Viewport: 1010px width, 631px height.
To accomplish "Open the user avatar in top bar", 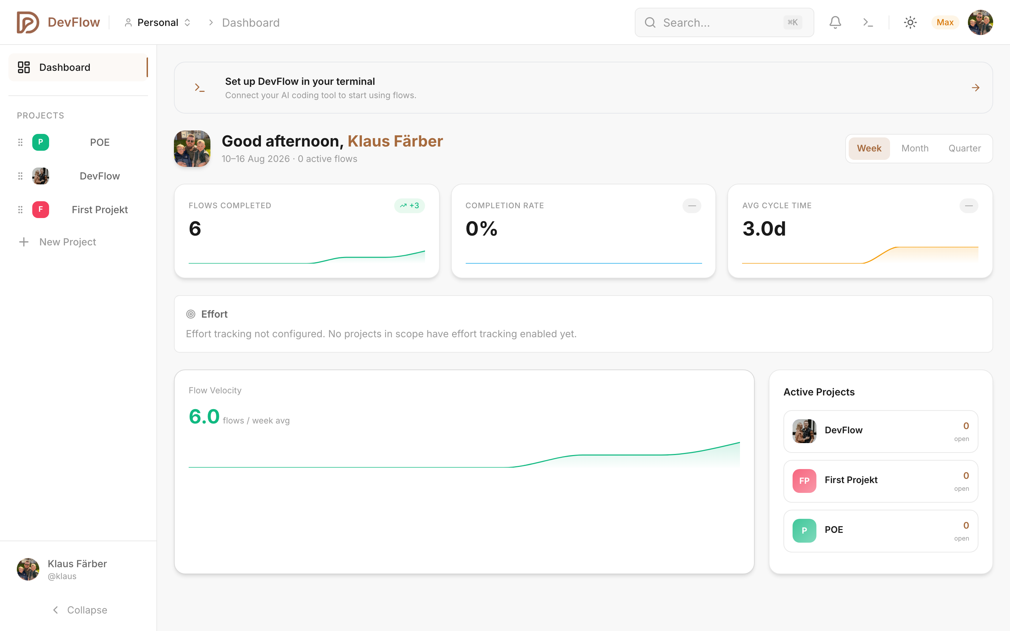I will tap(981, 22).
